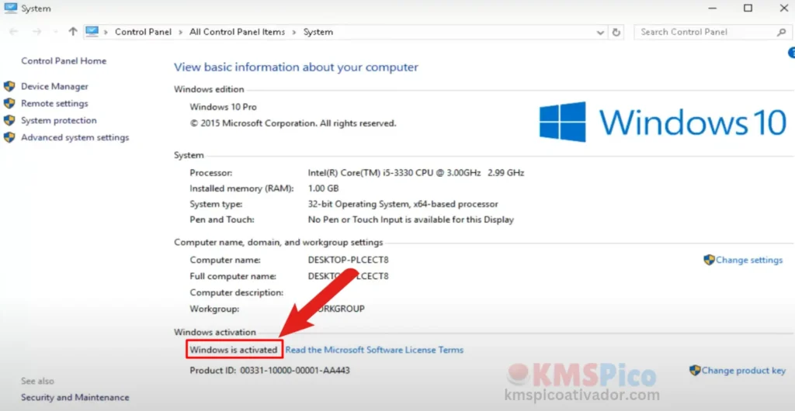Select System in the breadcrumb path

(x=318, y=32)
